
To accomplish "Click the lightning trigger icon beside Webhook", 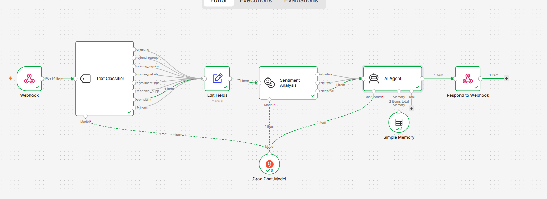I will (11, 79).
